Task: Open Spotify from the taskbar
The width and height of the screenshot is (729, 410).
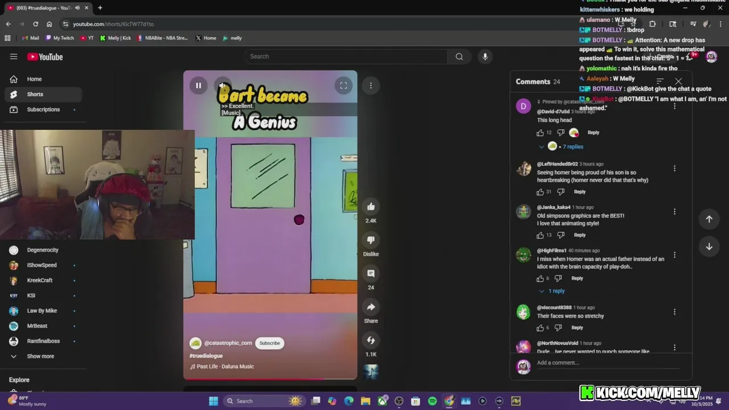Action: click(432, 401)
